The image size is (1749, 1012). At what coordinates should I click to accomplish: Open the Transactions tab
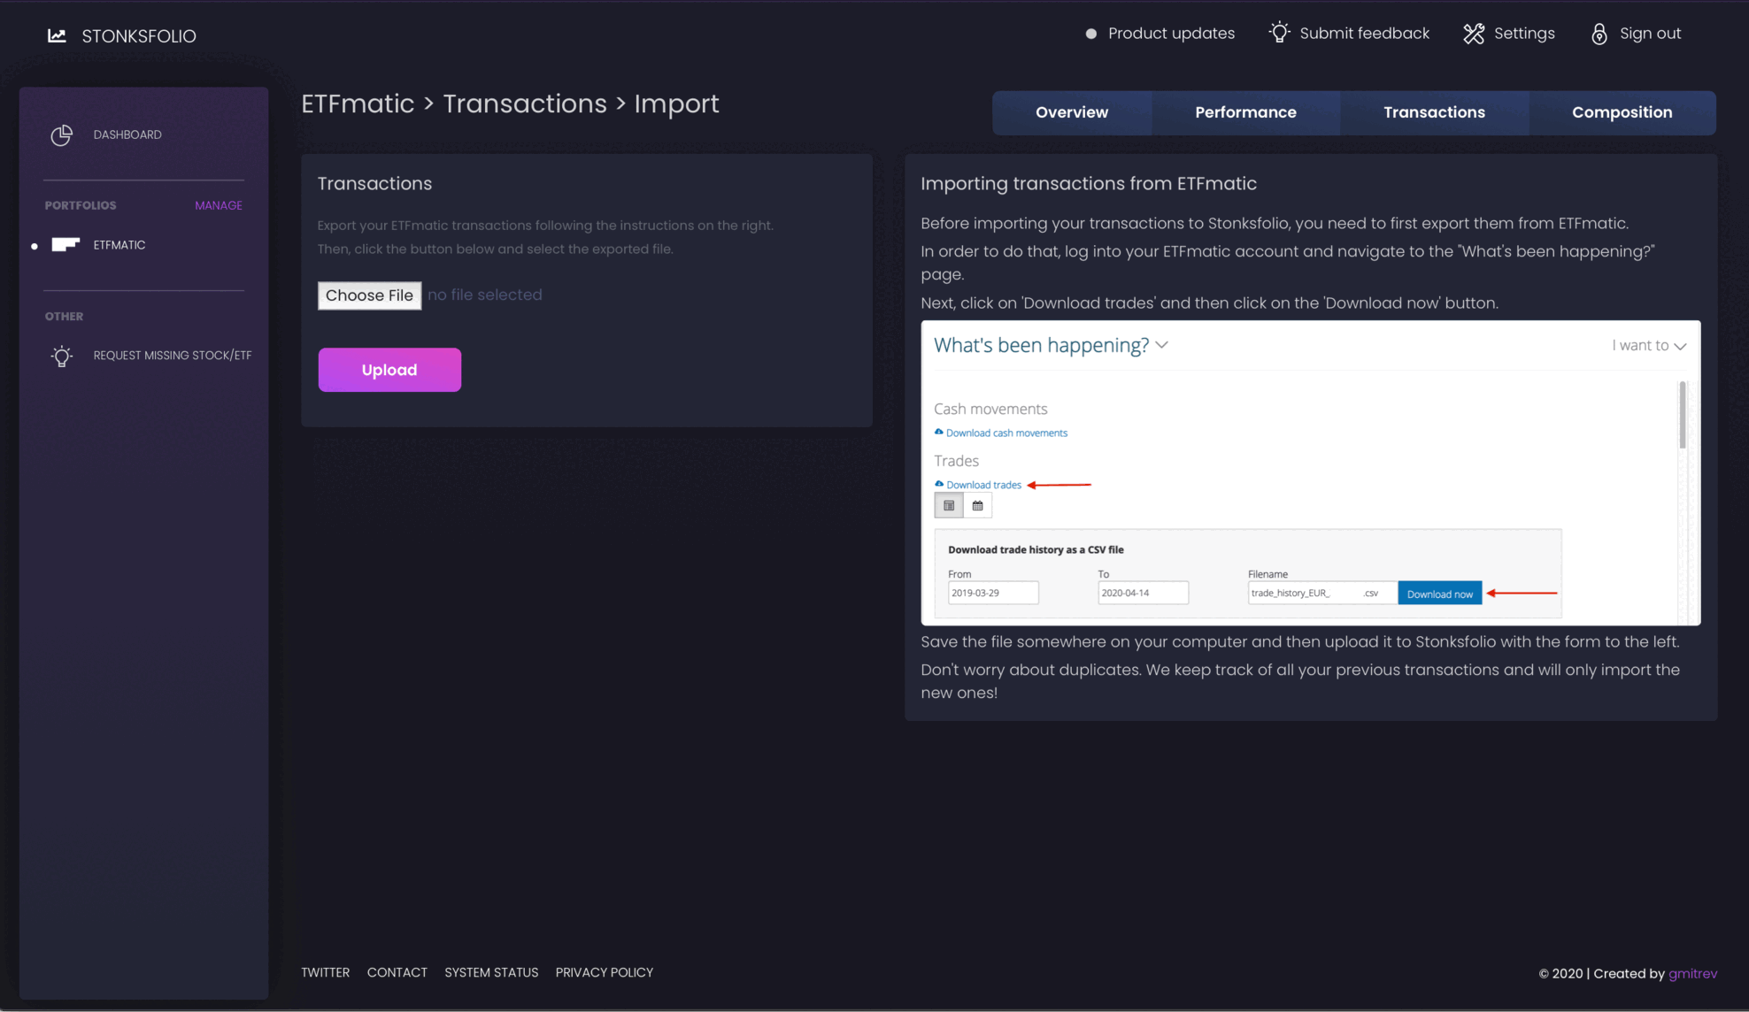coord(1434,112)
